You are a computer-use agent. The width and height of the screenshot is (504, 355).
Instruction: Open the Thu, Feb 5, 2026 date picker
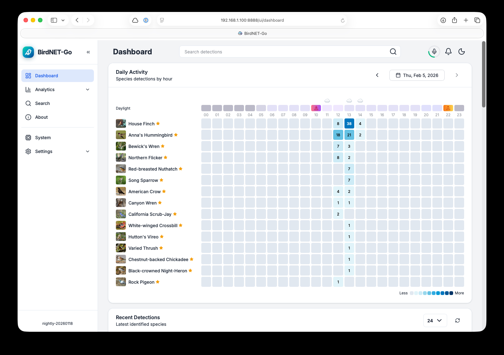pyautogui.click(x=417, y=75)
